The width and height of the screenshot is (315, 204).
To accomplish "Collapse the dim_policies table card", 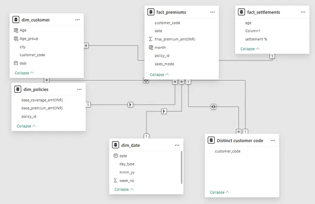I will click(x=26, y=126).
